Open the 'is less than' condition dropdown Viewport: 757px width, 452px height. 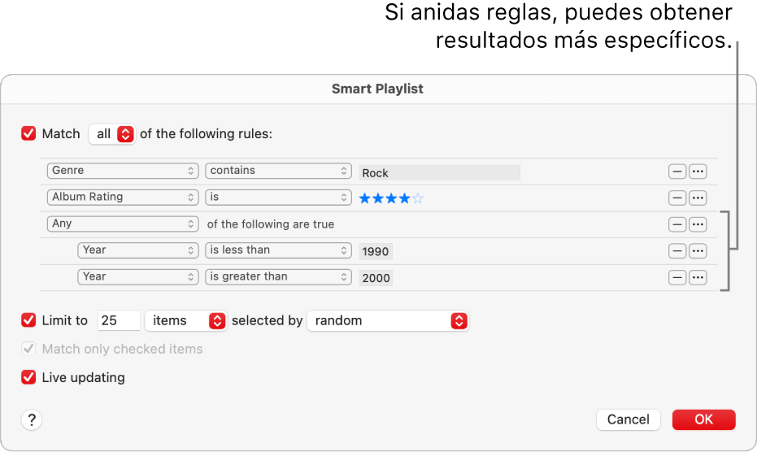(x=278, y=250)
